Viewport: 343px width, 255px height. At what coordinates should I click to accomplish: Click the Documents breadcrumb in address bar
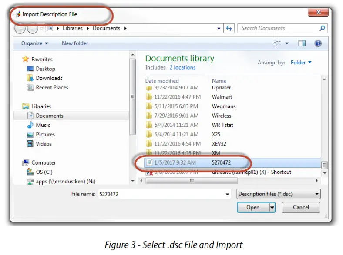point(106,28)
